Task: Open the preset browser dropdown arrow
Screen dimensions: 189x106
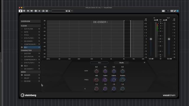Action: [72, 11]
